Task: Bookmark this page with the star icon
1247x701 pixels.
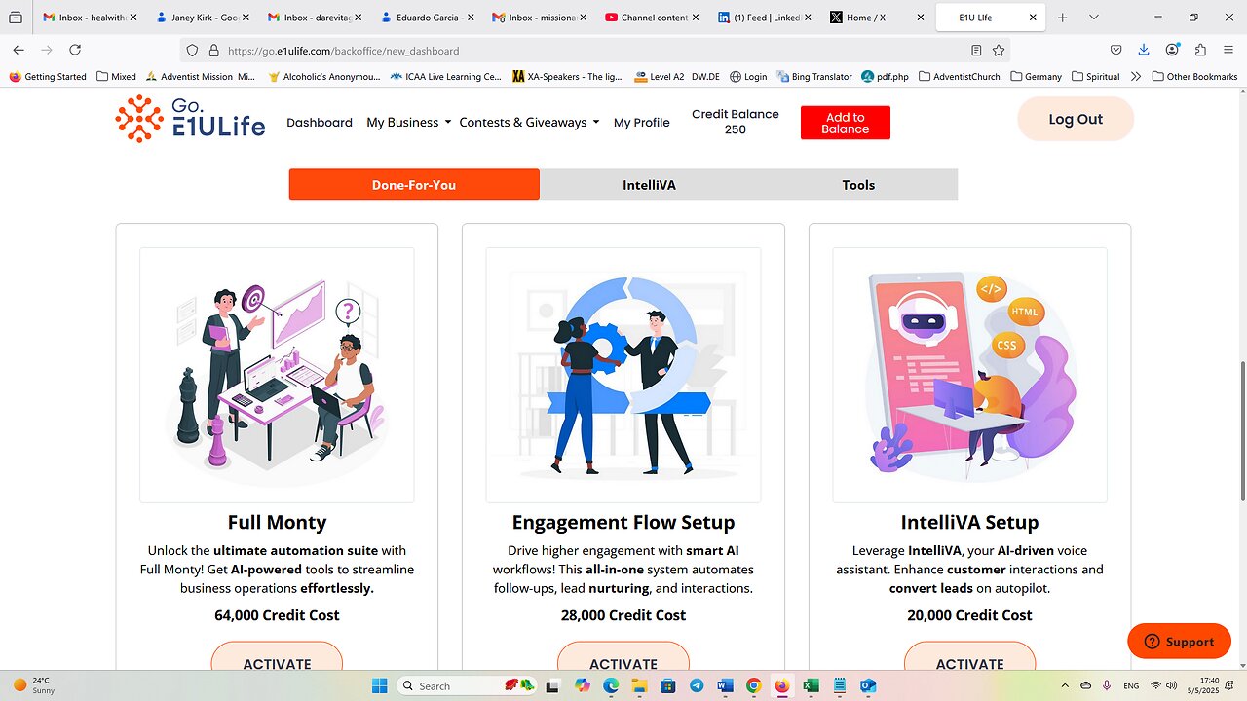Action: [x=999, y=51]
